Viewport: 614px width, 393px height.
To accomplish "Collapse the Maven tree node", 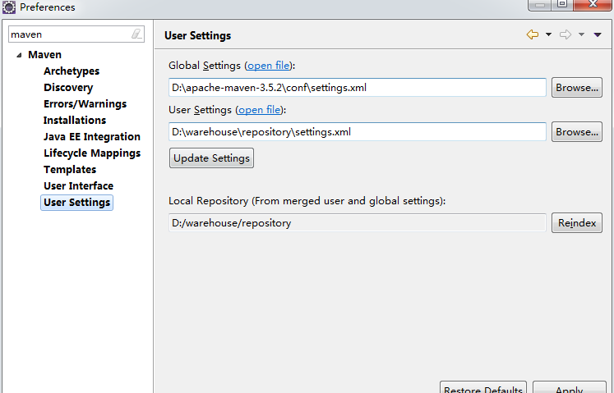I will pos(18,55).
